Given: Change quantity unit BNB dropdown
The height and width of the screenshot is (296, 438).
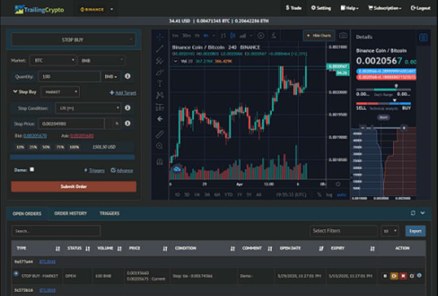Looking at the screenshot, I should (x=111, y=77).
